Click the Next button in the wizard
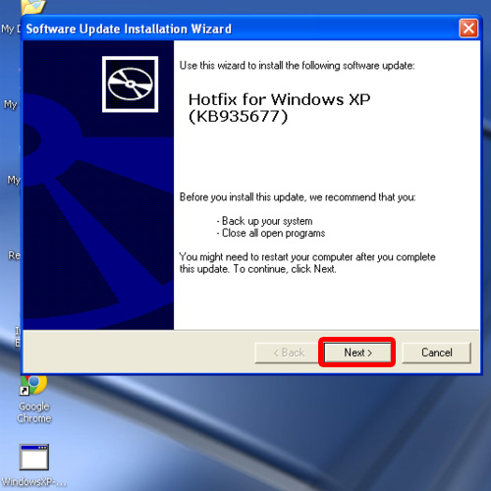491x491 pixels. tap(357, 353)
